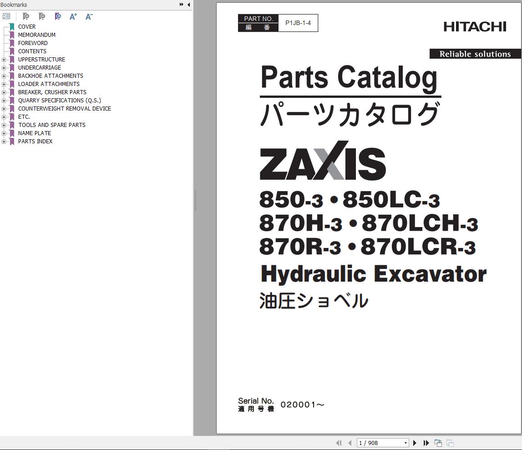This screenshot has width=522, height=450.
Task: Expand the BREAKER, CRUSHER PARTS node
Action: tap(4, 92)
